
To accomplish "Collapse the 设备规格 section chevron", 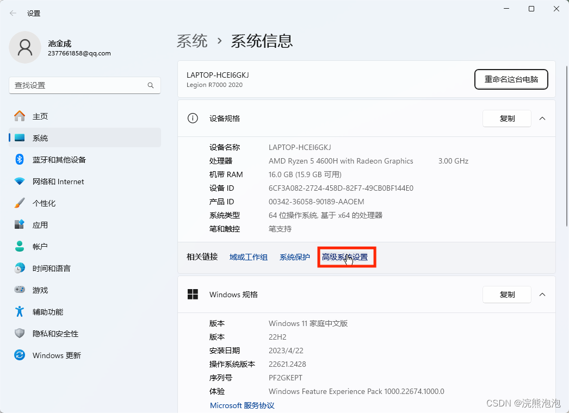I will click(x=542, y=118).
